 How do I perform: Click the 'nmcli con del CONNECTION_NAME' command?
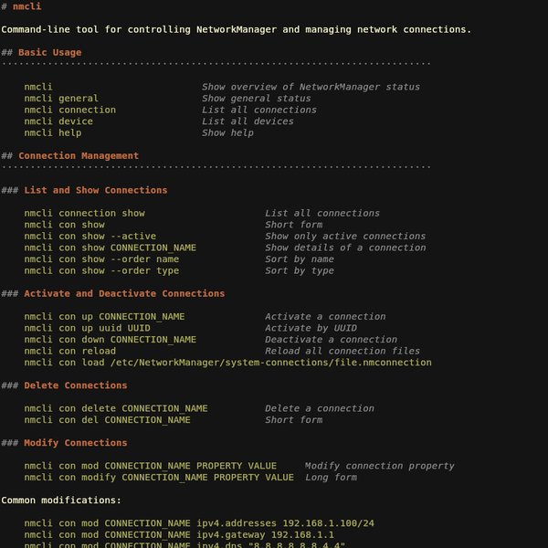107,420
